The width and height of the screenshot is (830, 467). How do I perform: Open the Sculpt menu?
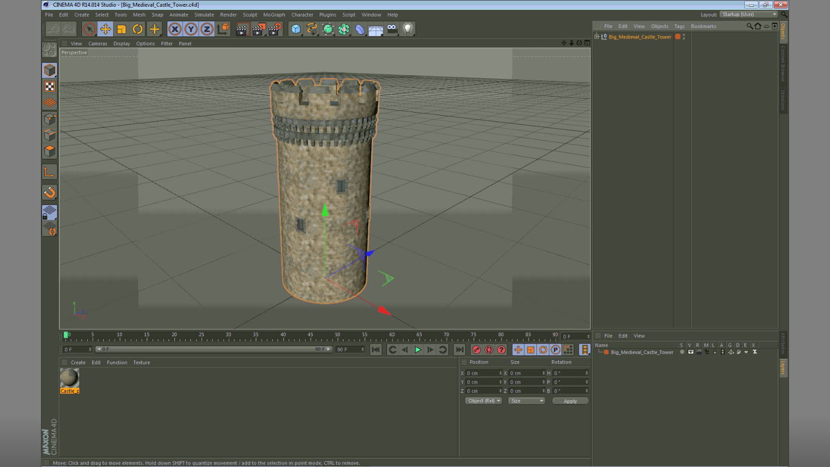click(x=250, y=15)
